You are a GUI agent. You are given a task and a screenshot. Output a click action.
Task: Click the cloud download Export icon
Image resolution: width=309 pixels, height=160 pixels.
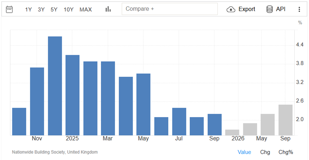coord(231,9)
